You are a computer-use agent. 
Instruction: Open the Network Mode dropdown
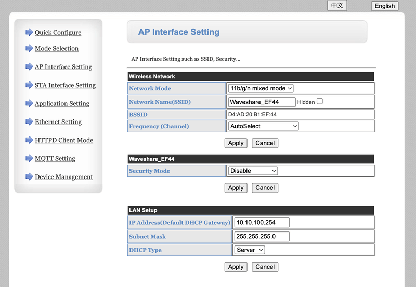pyautogui.click(x=261, y=88)
